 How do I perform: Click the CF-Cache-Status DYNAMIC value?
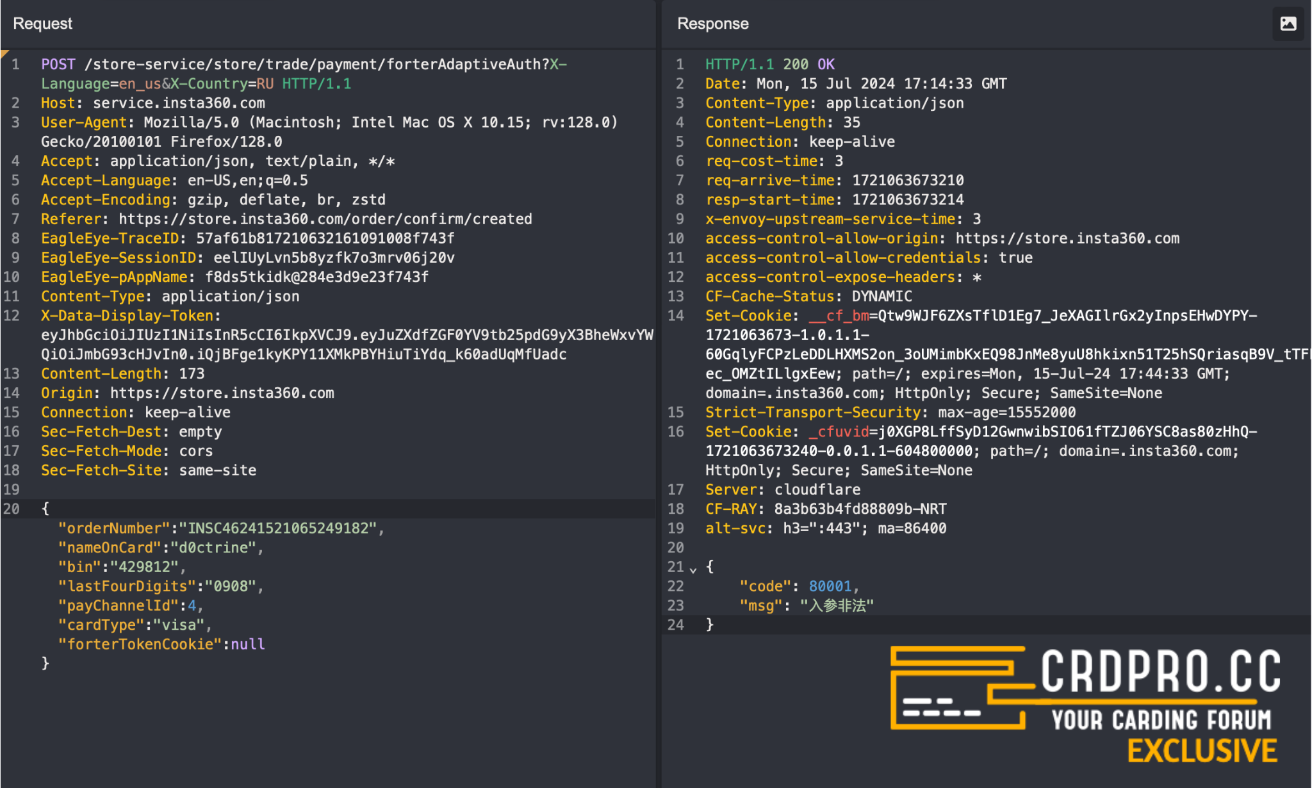coord(881,296)
